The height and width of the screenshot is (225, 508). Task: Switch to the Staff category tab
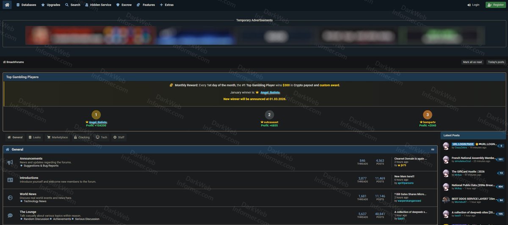click(119, 137)
